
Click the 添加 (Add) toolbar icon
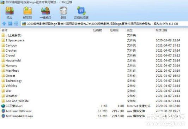pos(10,11)
